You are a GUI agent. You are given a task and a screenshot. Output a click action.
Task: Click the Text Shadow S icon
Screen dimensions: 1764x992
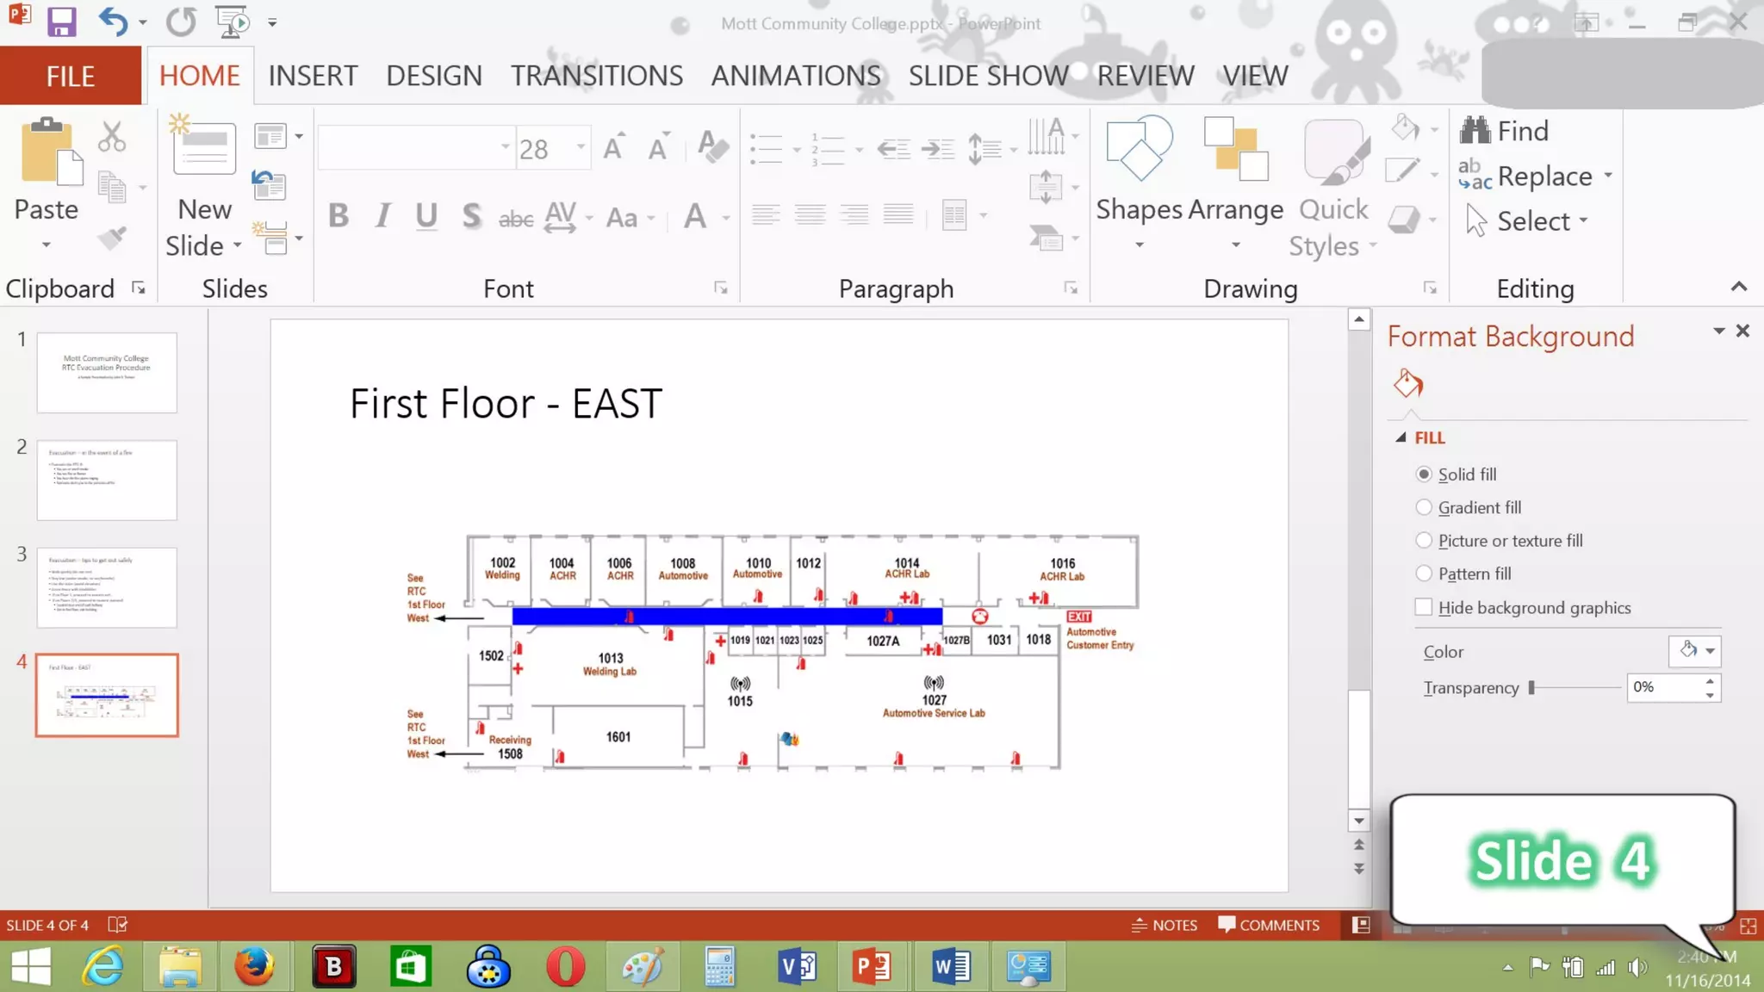470,216
